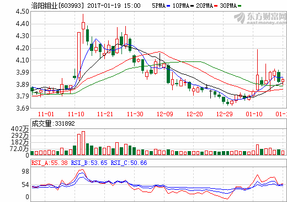The height and width of the screenshot is (202, 287).
Task: Click the stock title 洛阳钼业[603993]
Action: (57, 6)
